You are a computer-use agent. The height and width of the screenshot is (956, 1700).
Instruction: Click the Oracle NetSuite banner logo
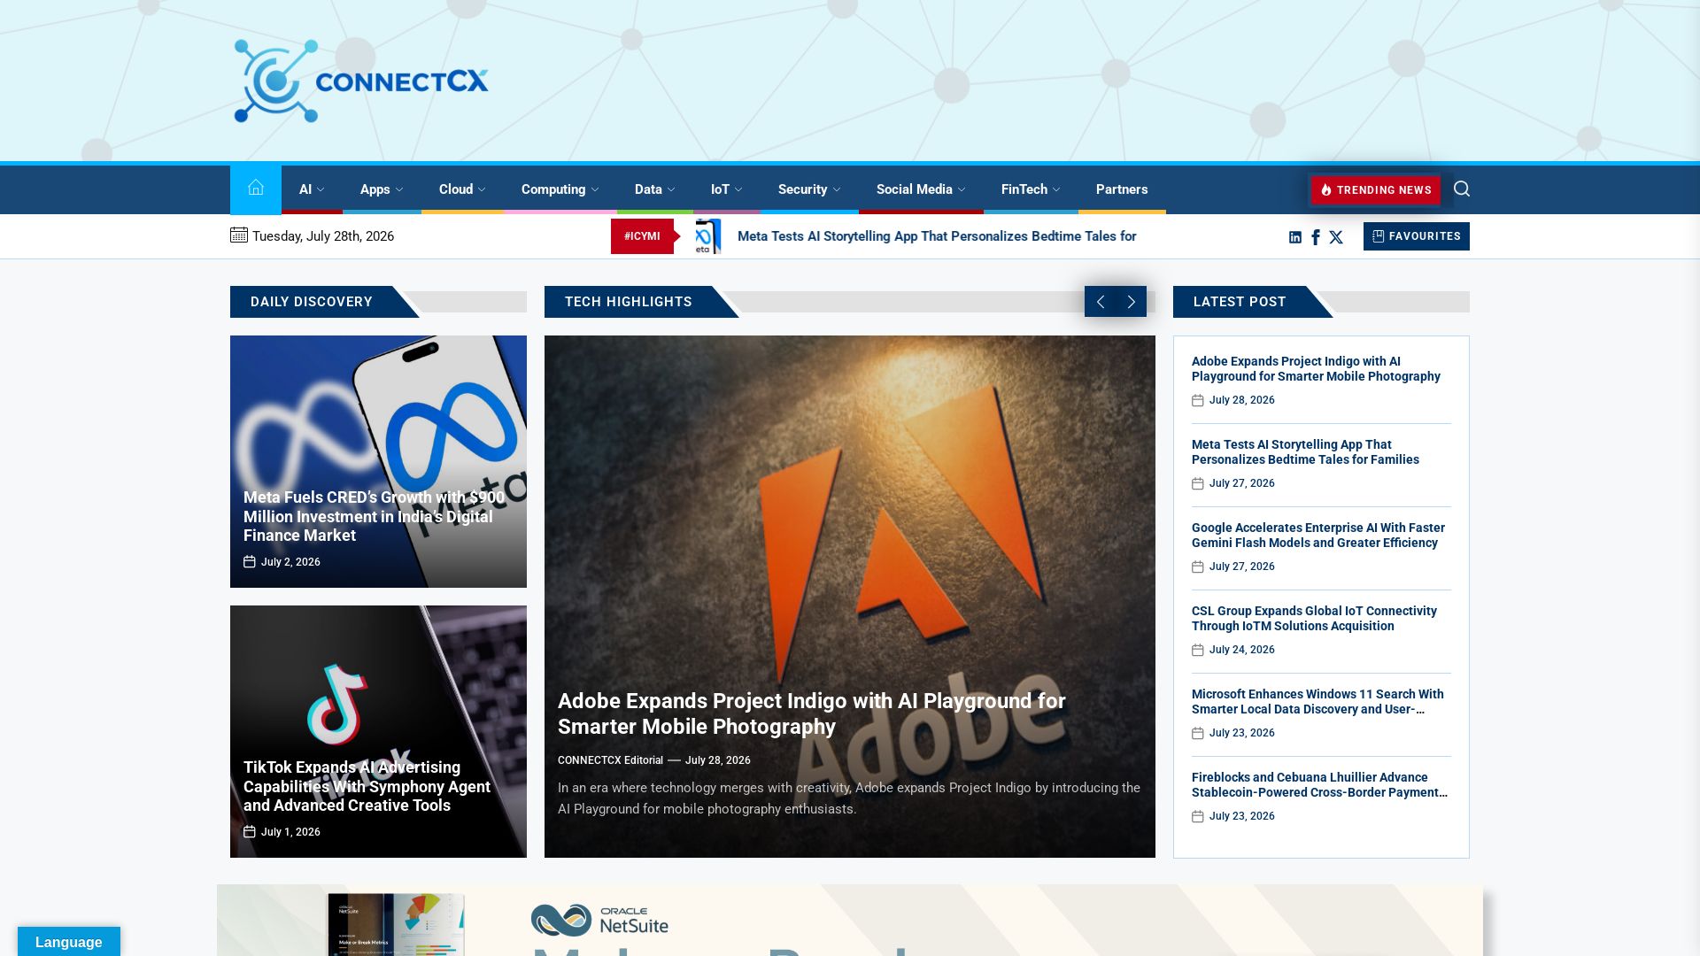click(x=599, y=921)
